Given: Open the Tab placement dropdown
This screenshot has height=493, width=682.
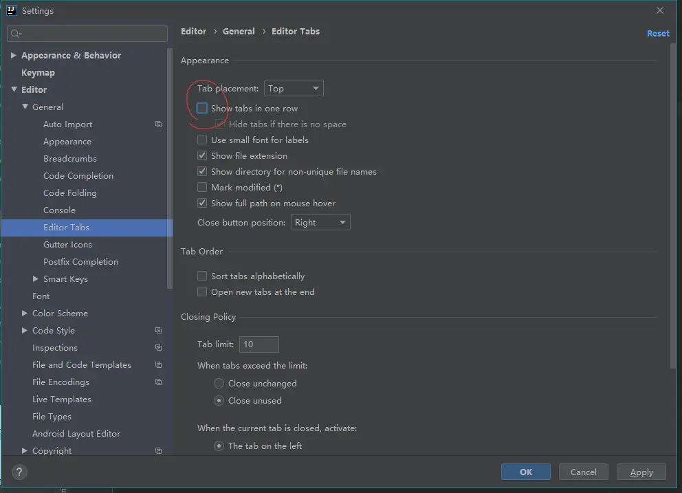Looking at the screenshot, I should pyautogui.click(x=294, y=88).
